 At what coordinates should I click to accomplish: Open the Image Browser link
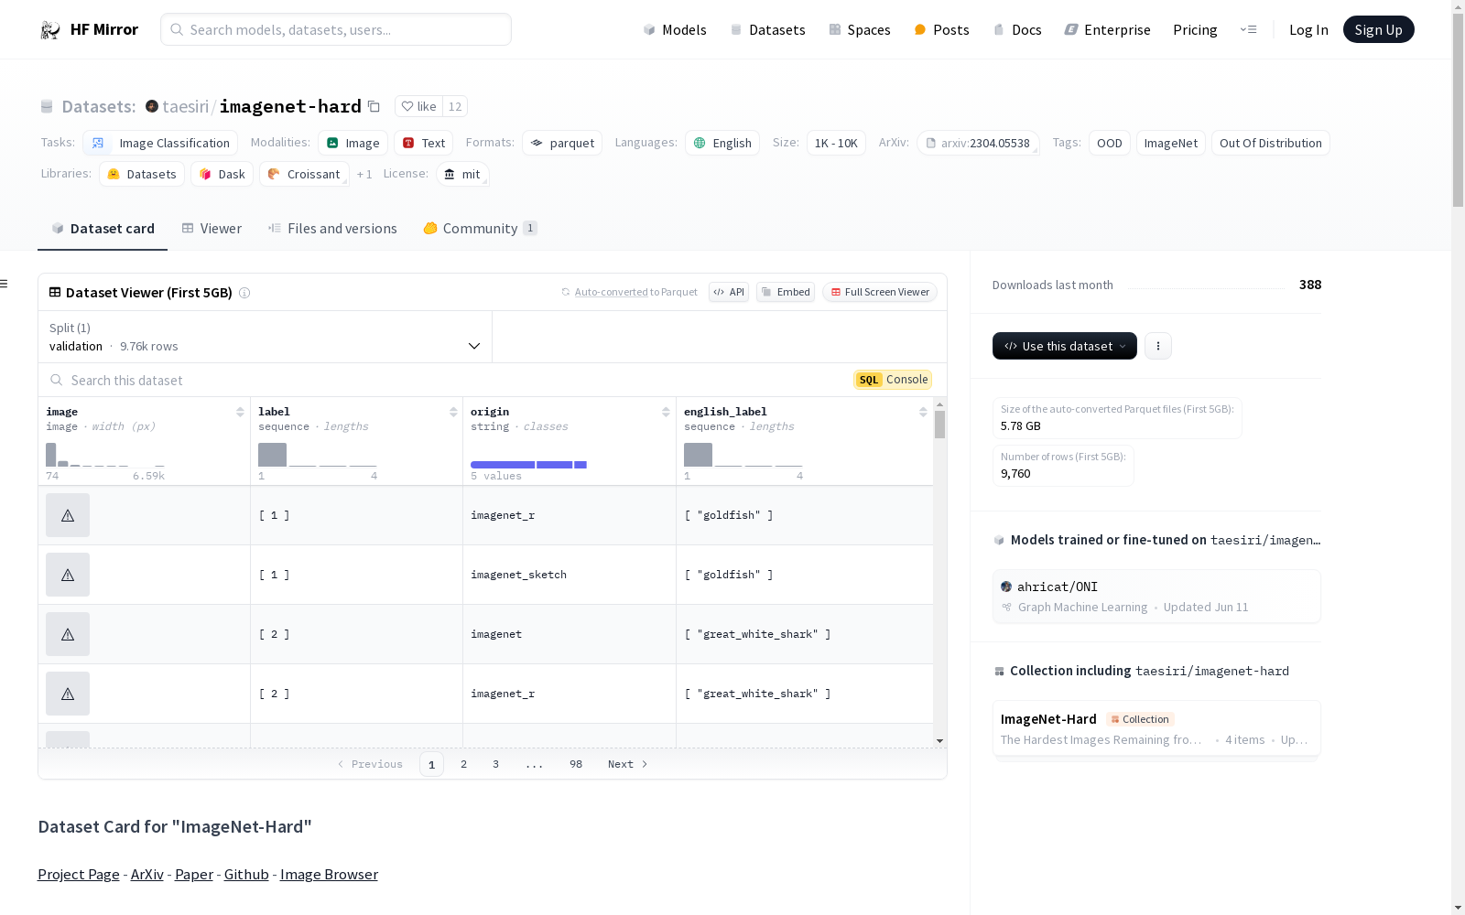point(329,875)
